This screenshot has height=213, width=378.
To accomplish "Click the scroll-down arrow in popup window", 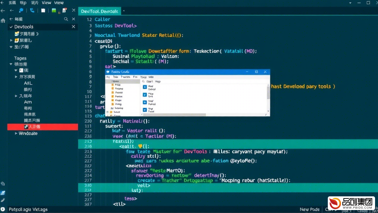I will 268,111.
